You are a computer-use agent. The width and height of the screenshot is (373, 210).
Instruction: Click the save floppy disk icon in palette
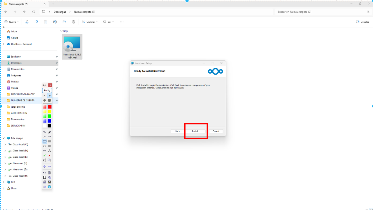[49, 182]
